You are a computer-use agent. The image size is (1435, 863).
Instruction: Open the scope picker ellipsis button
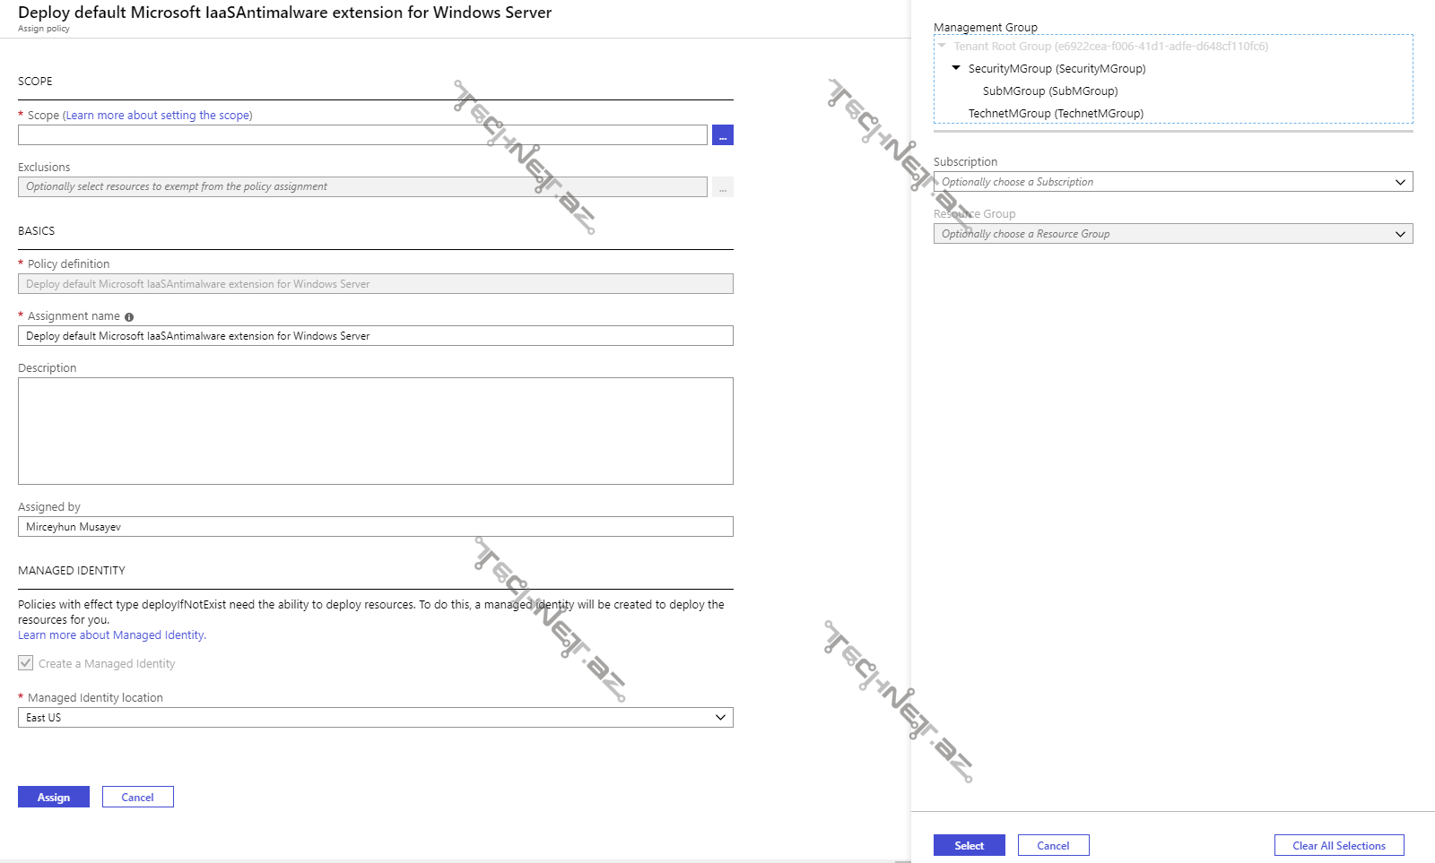tap(722, 135)
